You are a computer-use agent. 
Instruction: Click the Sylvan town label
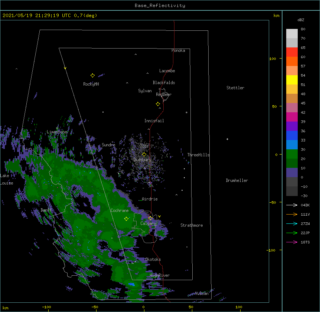tap(145, 91)
